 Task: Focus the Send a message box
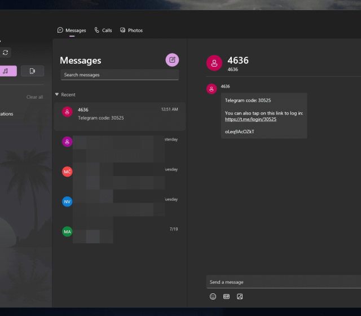(282, 282)
